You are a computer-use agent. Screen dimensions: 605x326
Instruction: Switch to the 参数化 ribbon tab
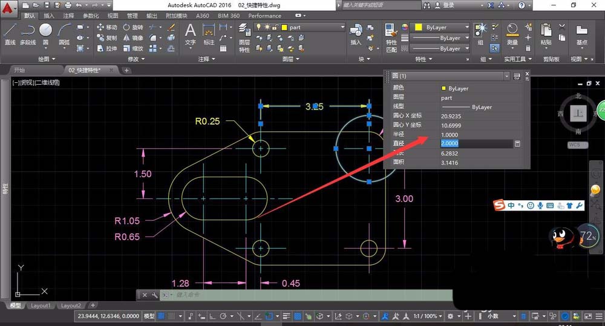point(91,16)
